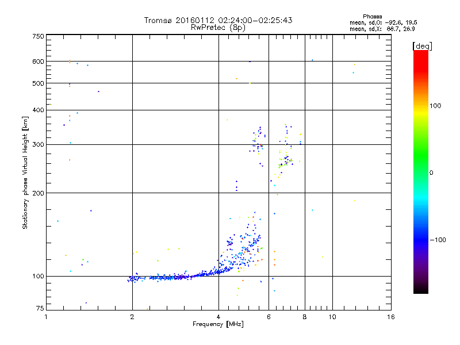Click the colorbar tick label '-100'

[x=438, y=240]
